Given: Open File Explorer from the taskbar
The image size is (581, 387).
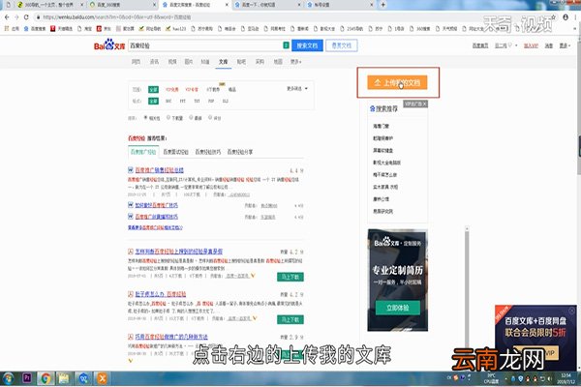Looking at the screenshot, I should click(64, 378).
